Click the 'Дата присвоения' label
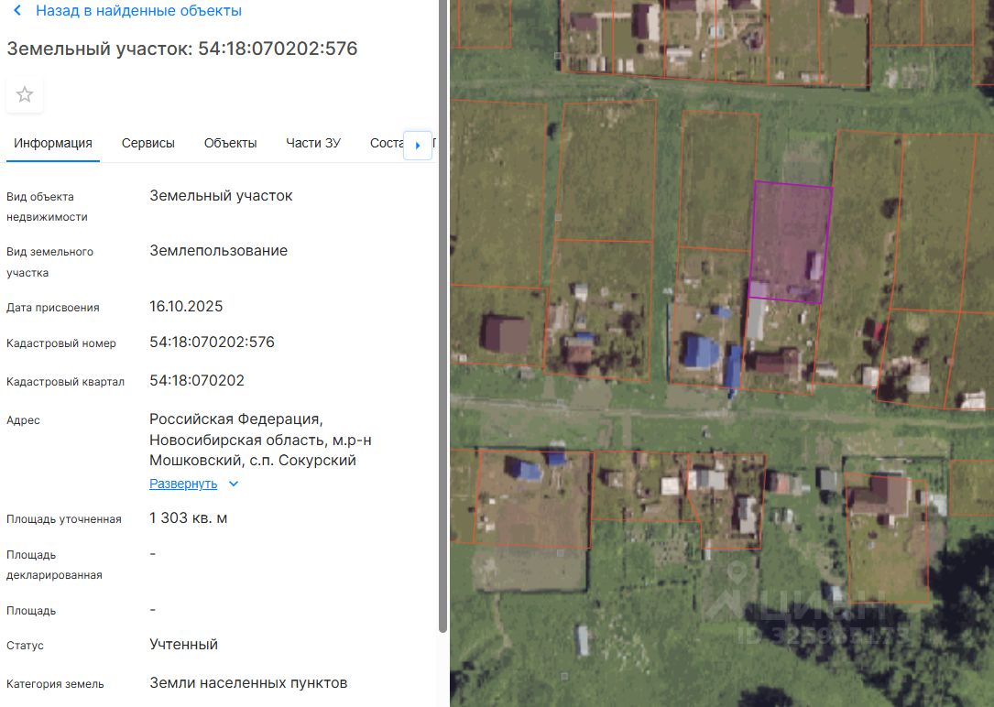This screenshot has width=994, height=707. [53, 308]
